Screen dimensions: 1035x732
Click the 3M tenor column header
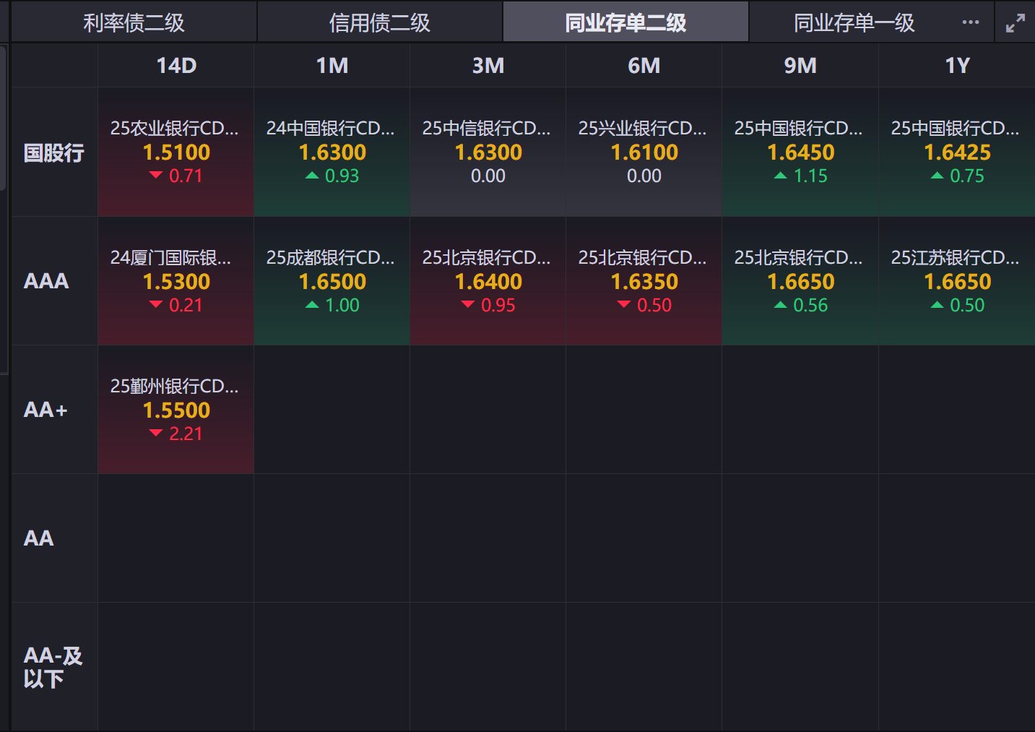click(x=488, y=66)
